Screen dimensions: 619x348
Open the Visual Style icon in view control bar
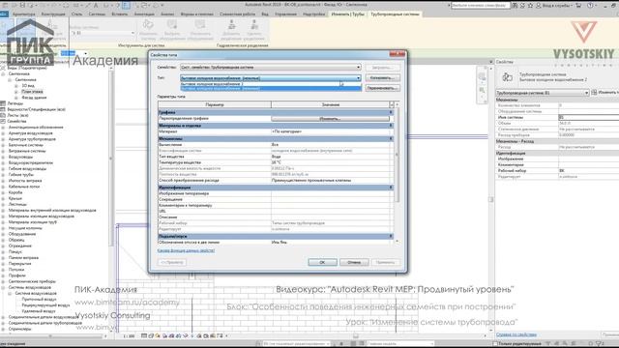[151, 335]
